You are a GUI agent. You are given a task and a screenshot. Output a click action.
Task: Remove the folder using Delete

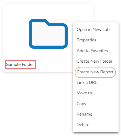point(83,125)
